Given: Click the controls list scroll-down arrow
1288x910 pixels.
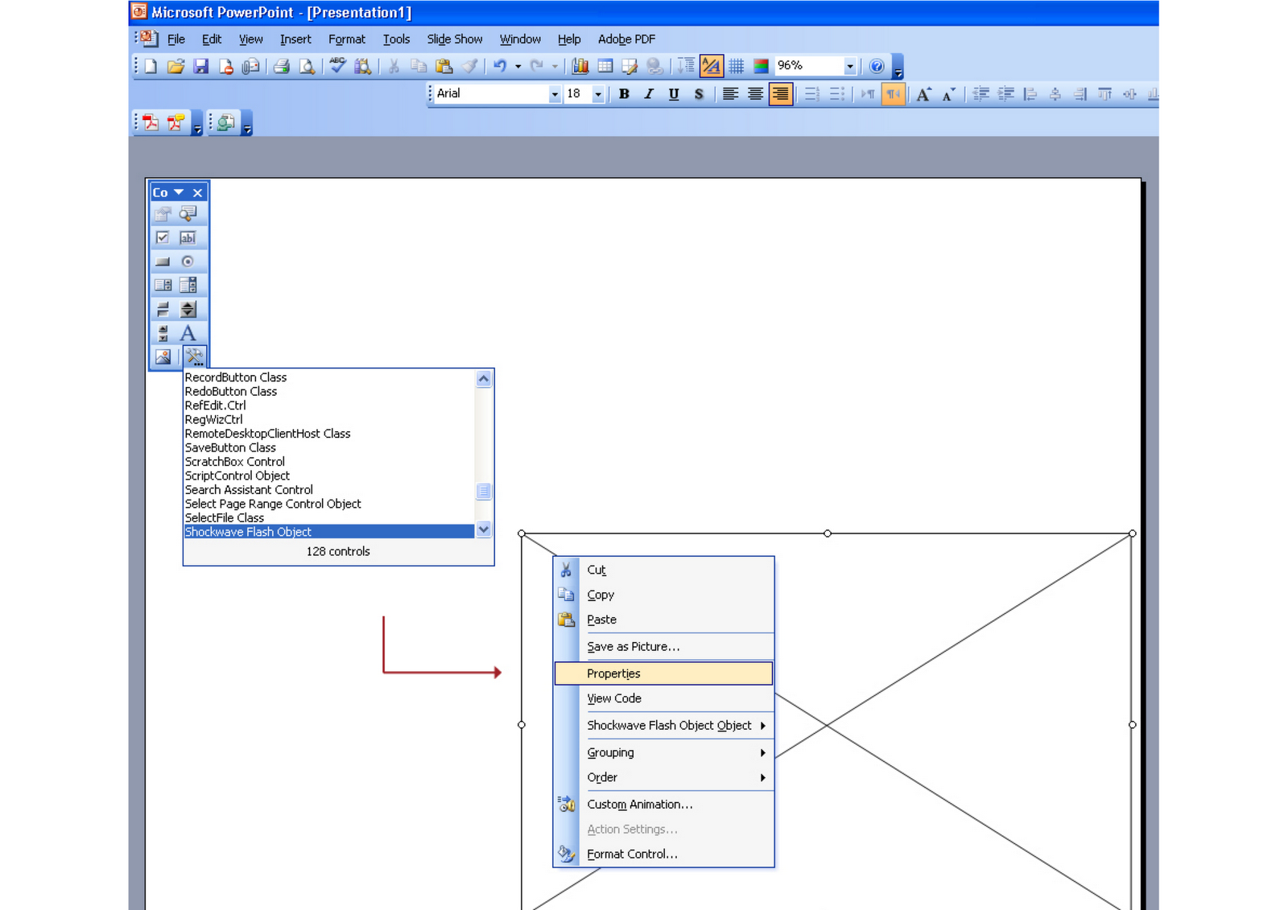Looking at the screenshot, I should 484,529.
